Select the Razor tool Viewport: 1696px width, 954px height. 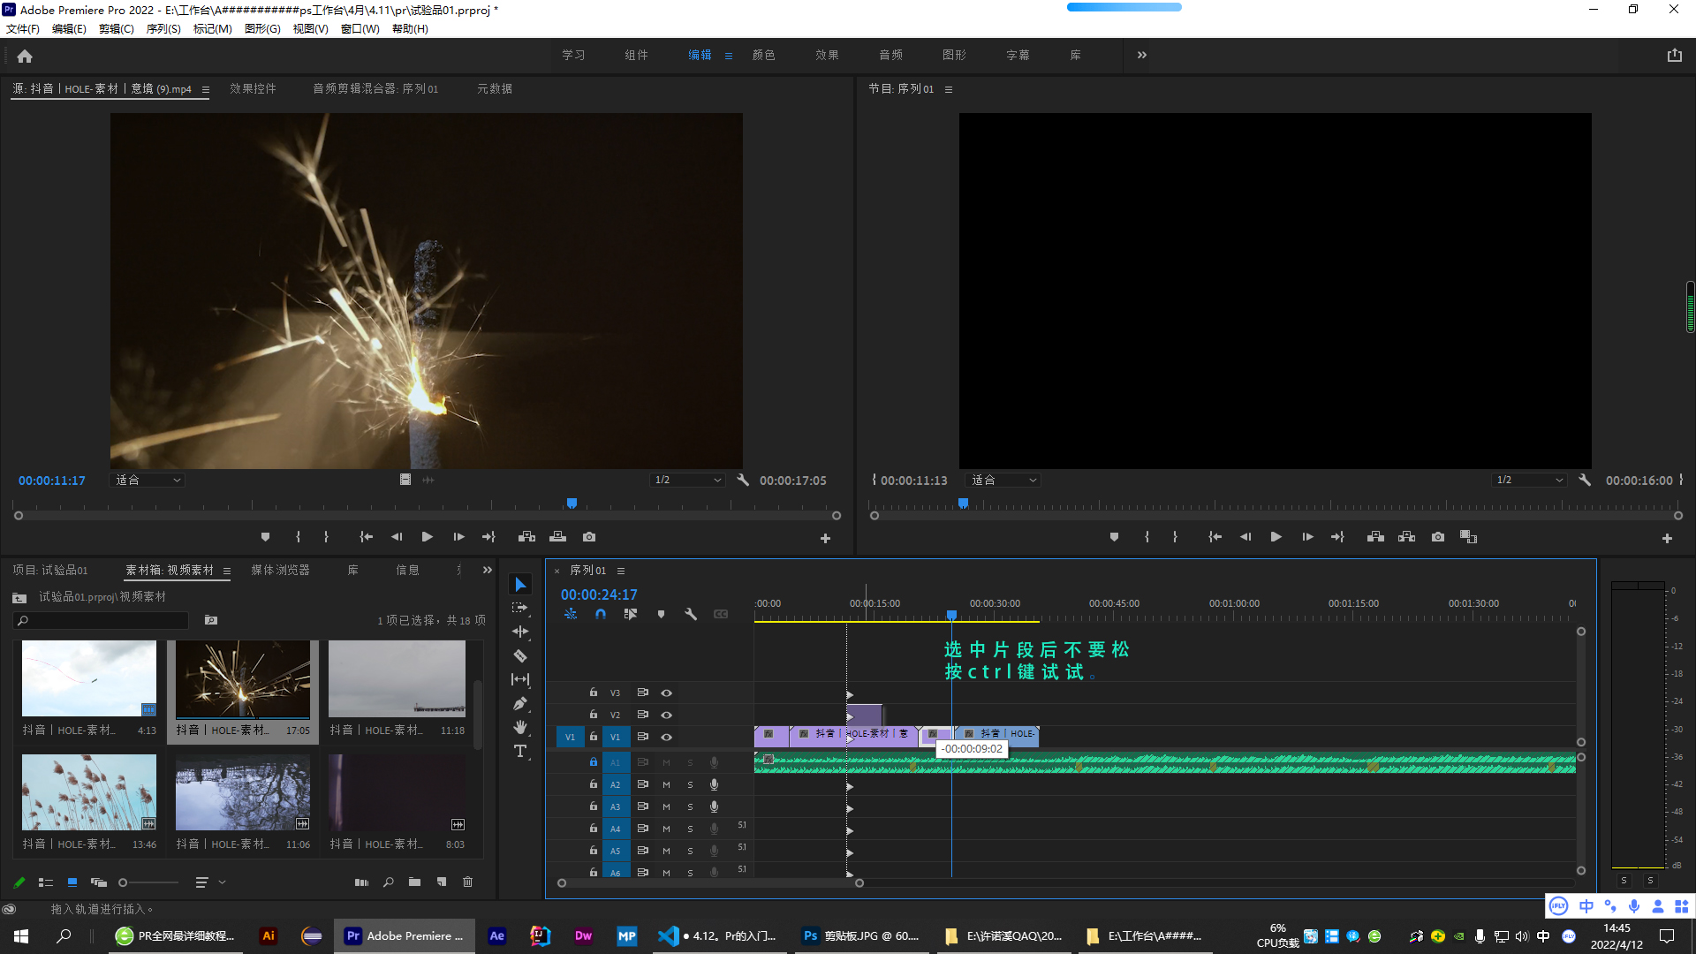pos(520,655)
